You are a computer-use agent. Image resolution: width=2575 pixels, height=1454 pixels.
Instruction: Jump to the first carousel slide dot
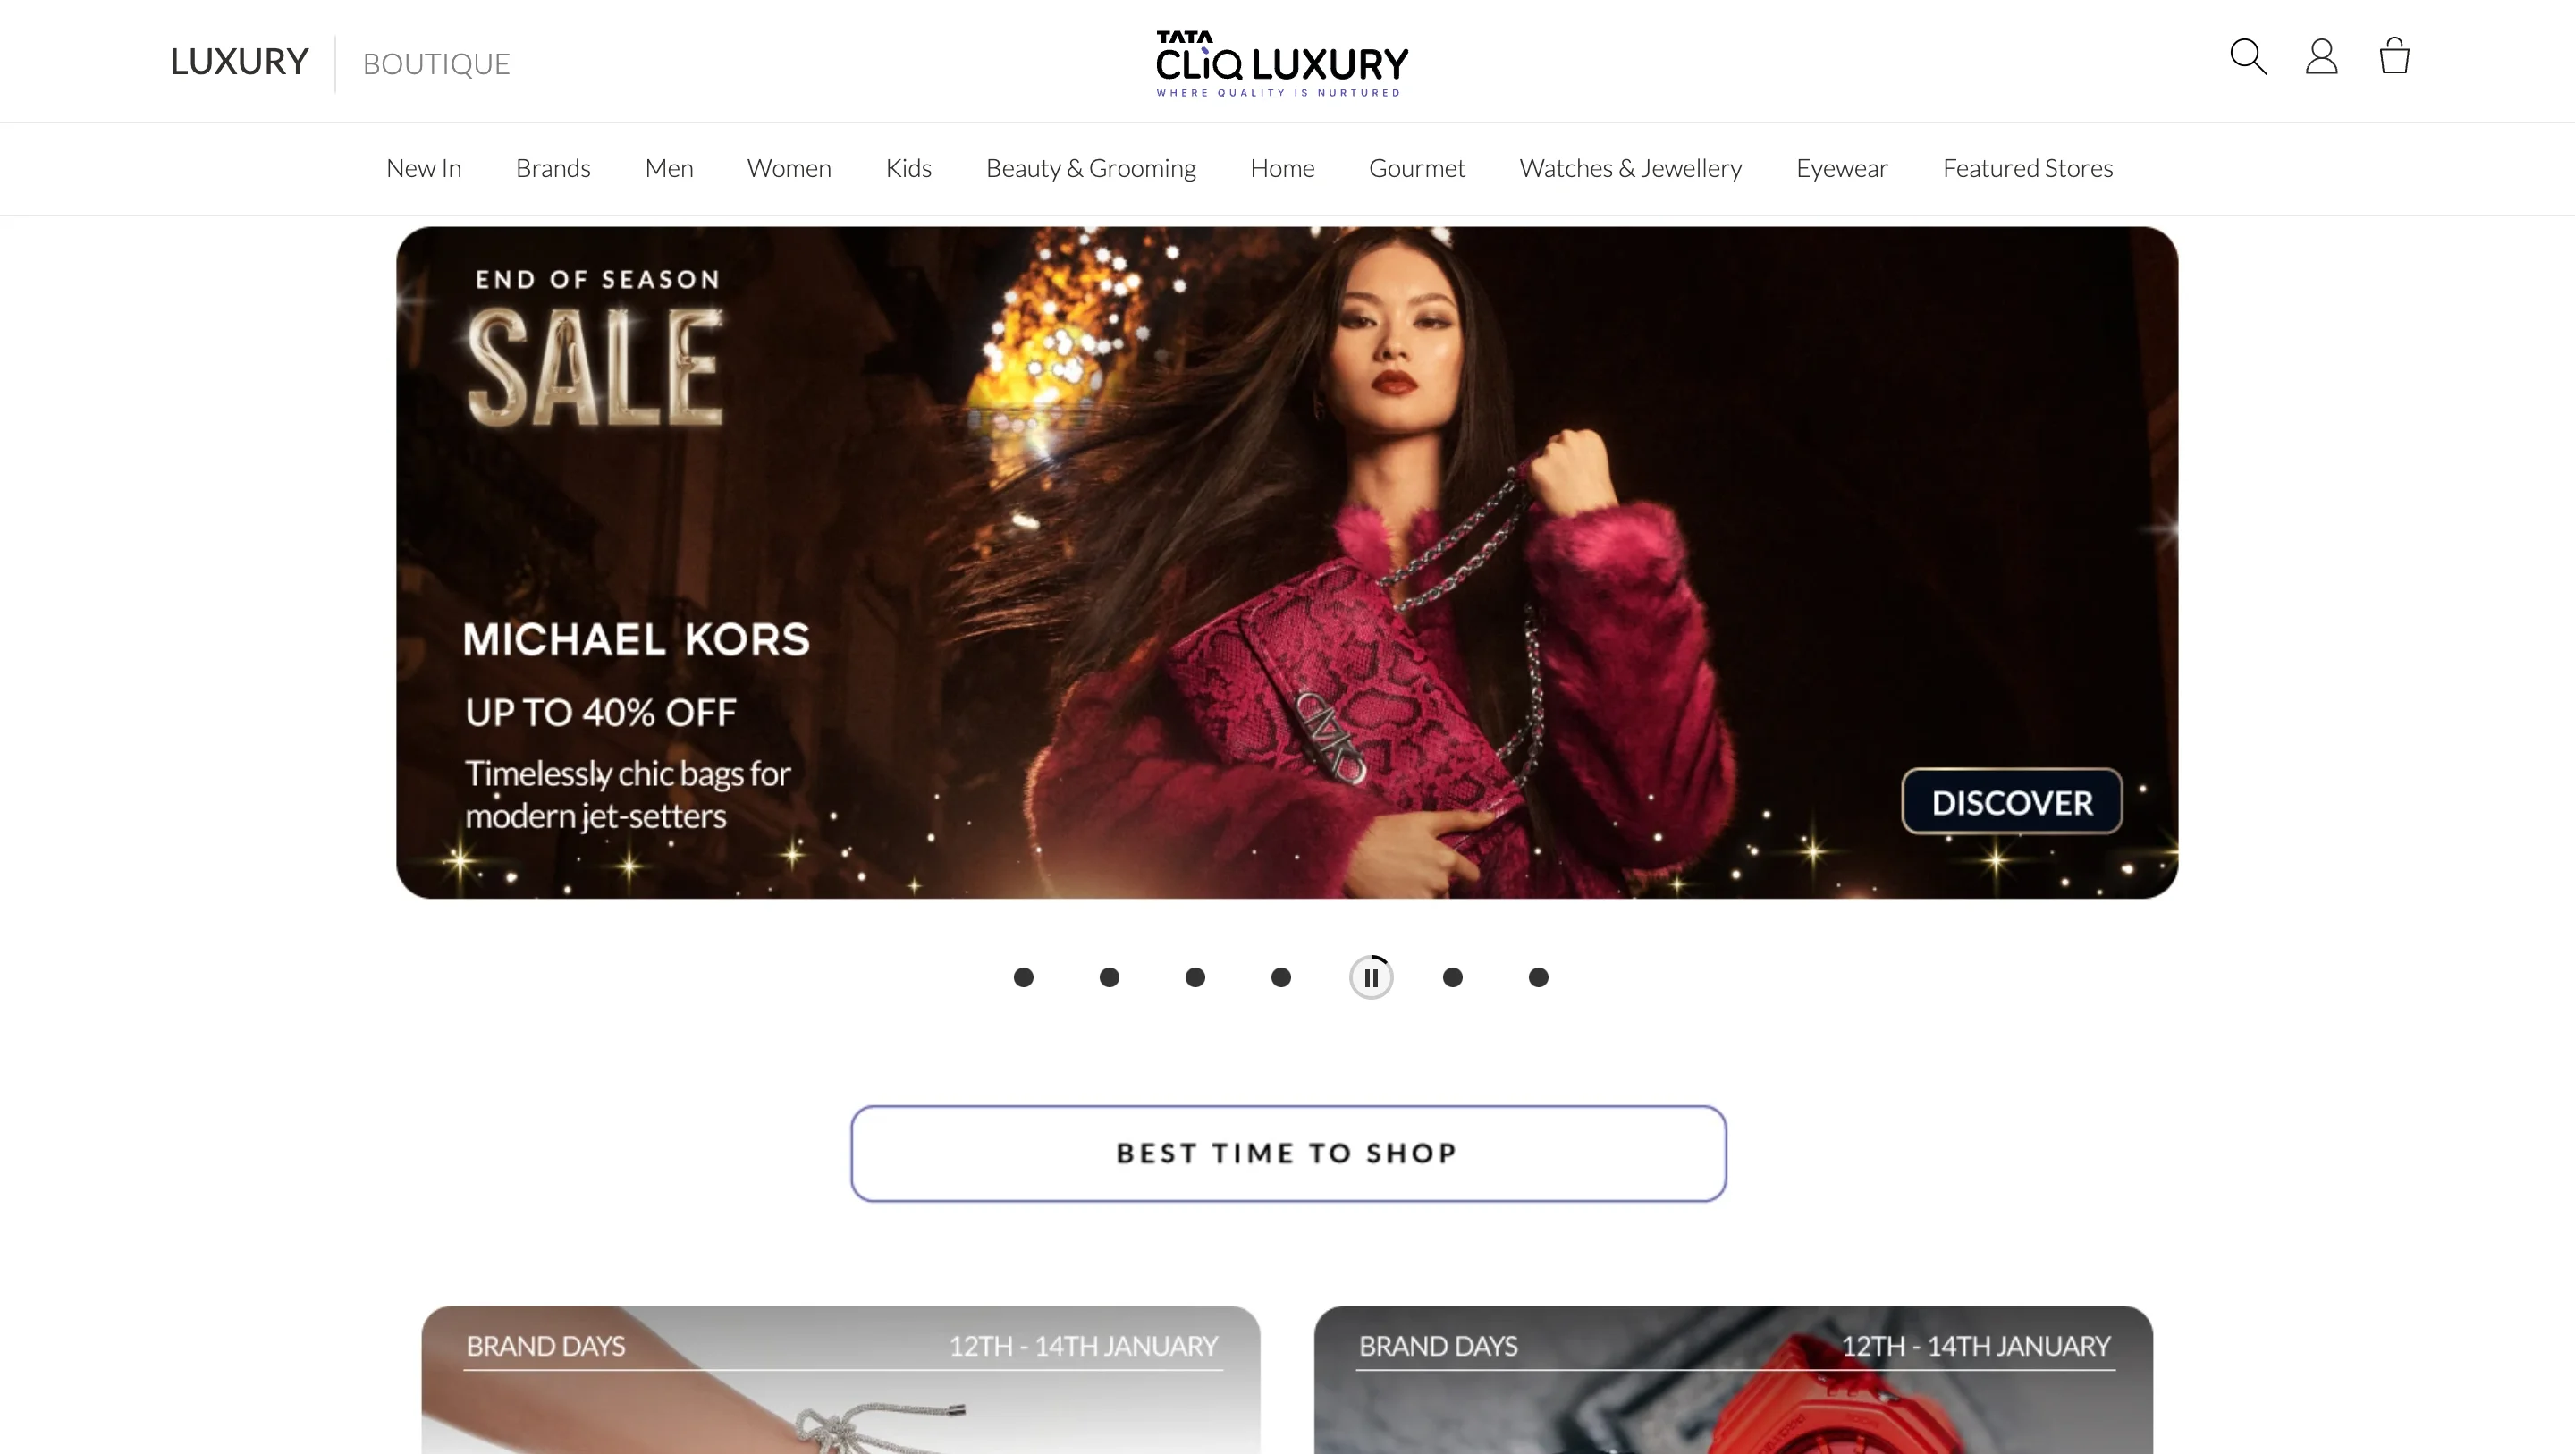click(1024, 977)
